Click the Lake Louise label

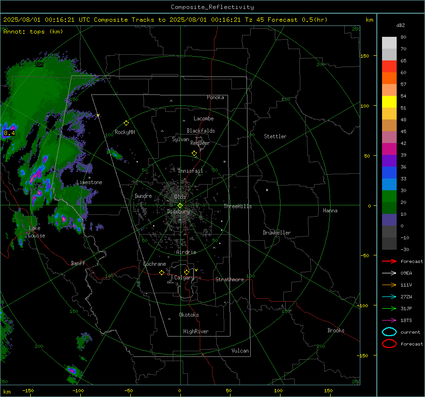pyautogui.click(x=36, y=232)
